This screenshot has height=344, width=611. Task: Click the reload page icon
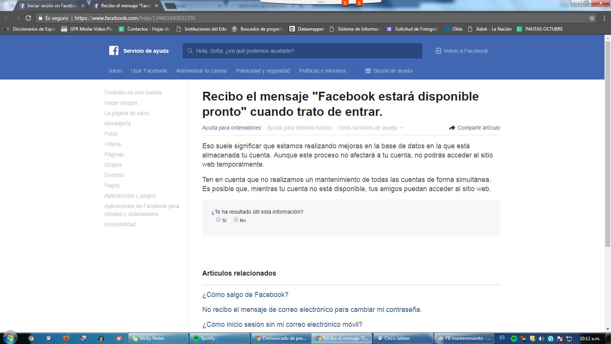pyautogui.click(x=28, y=18)
